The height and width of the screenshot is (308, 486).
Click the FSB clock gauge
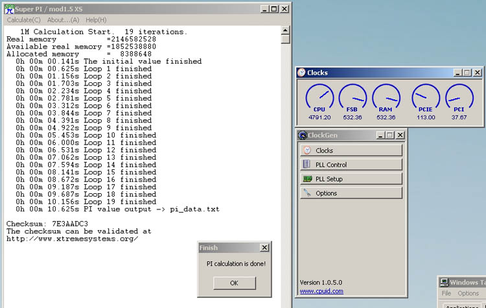click(353, 98)
